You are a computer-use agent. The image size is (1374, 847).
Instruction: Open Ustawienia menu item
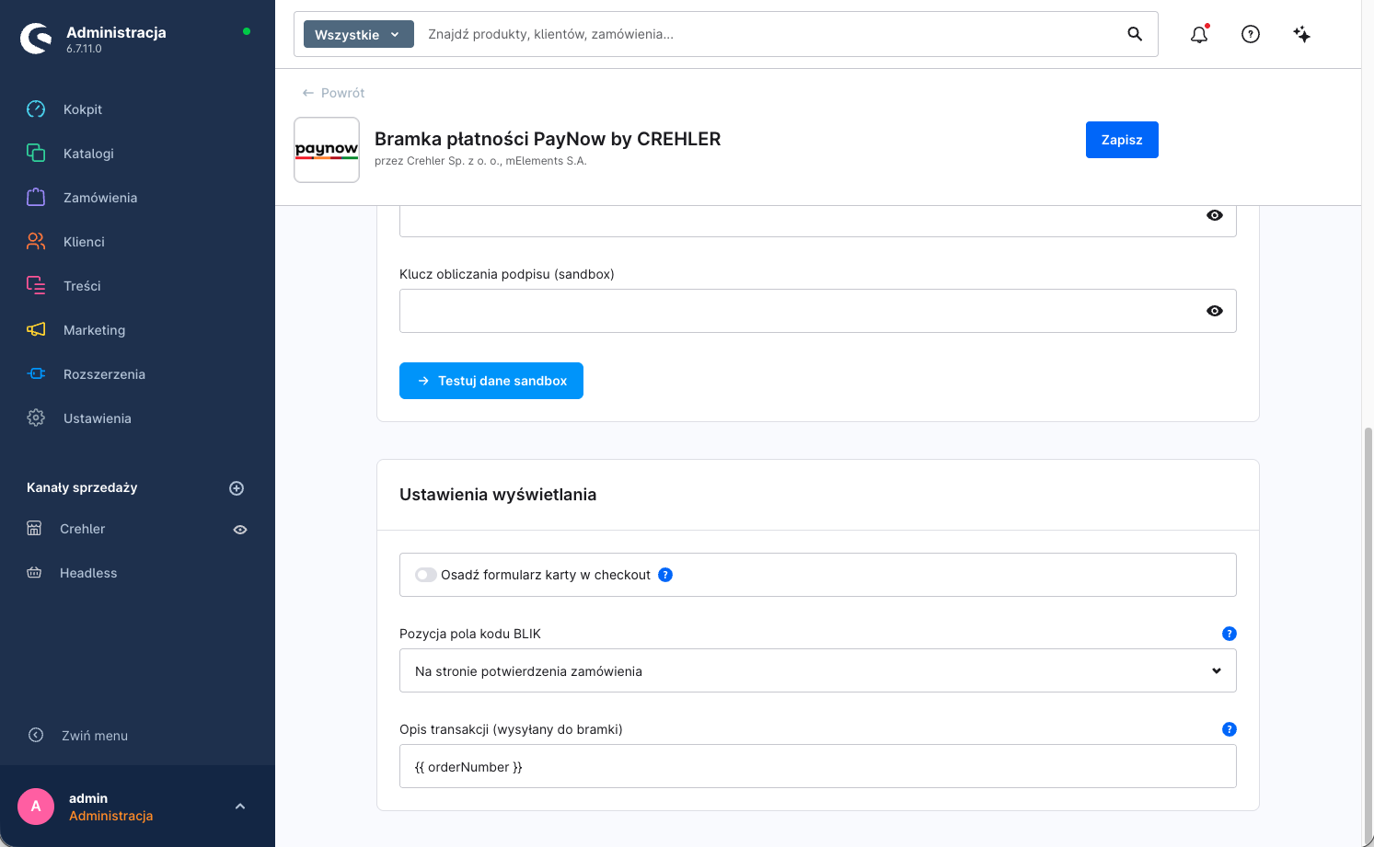(x=98, y=418)
